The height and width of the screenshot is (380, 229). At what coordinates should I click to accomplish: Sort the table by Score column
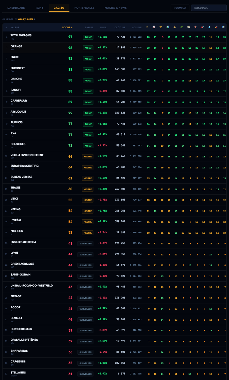pos(67,27)
